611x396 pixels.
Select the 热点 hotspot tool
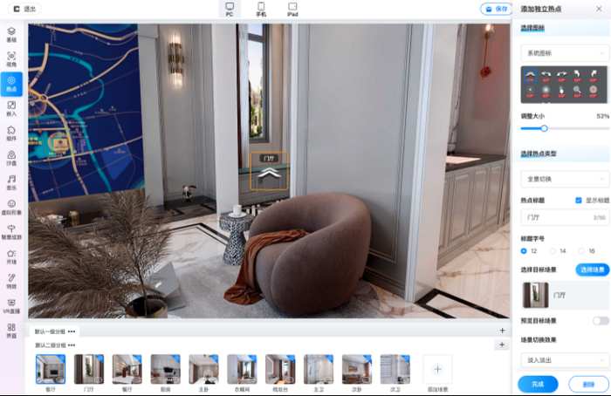pyautogui.click(x=11, y=84)
